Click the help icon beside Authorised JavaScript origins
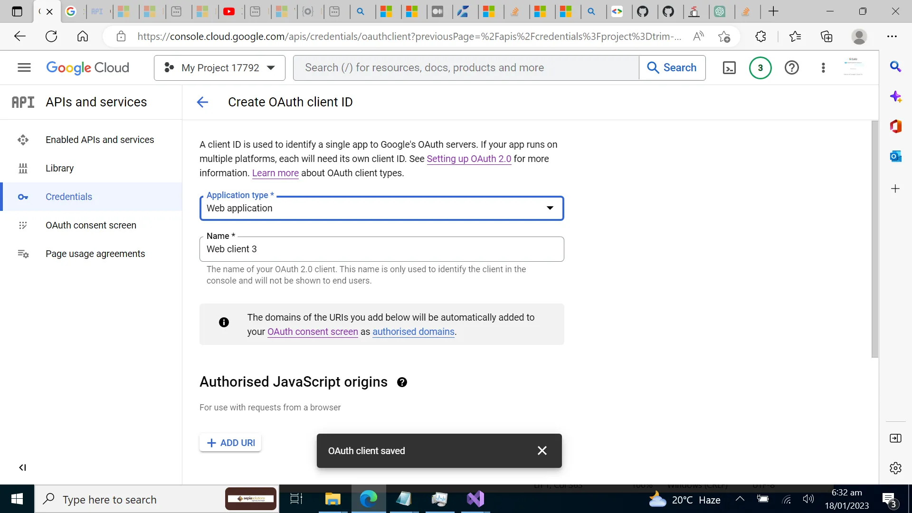 [402, 382]
